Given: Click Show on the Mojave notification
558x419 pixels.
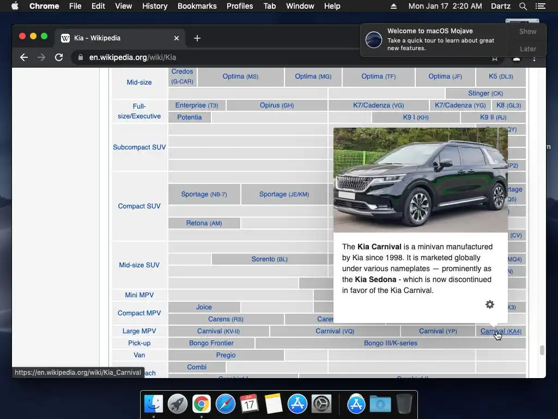Looking at the screenshot, I should tap(527, 31).
